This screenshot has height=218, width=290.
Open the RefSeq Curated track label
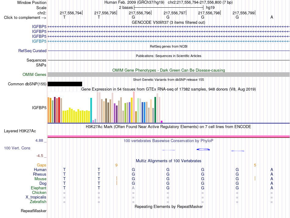pos(32,51)
